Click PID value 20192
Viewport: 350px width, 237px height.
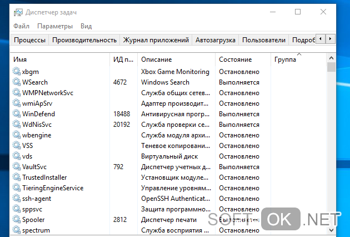[122, 125]
